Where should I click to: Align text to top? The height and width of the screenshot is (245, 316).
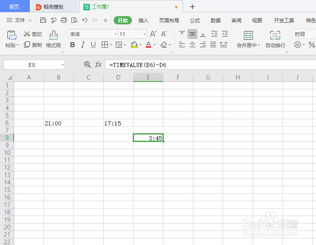(182, 34)
